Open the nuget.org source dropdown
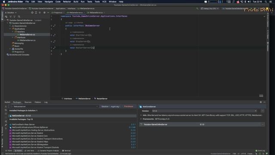275x155 pixels. click(116, 106)
